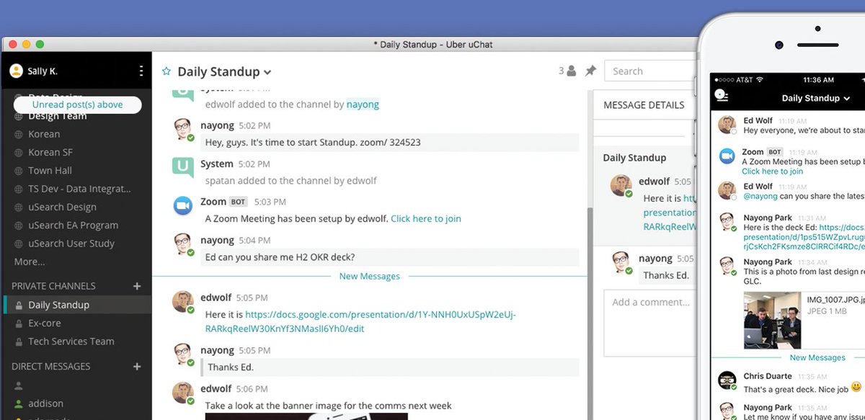Switch to the uSearch Design channel
This screenshot has height=420, width=865.
(62, 207)
